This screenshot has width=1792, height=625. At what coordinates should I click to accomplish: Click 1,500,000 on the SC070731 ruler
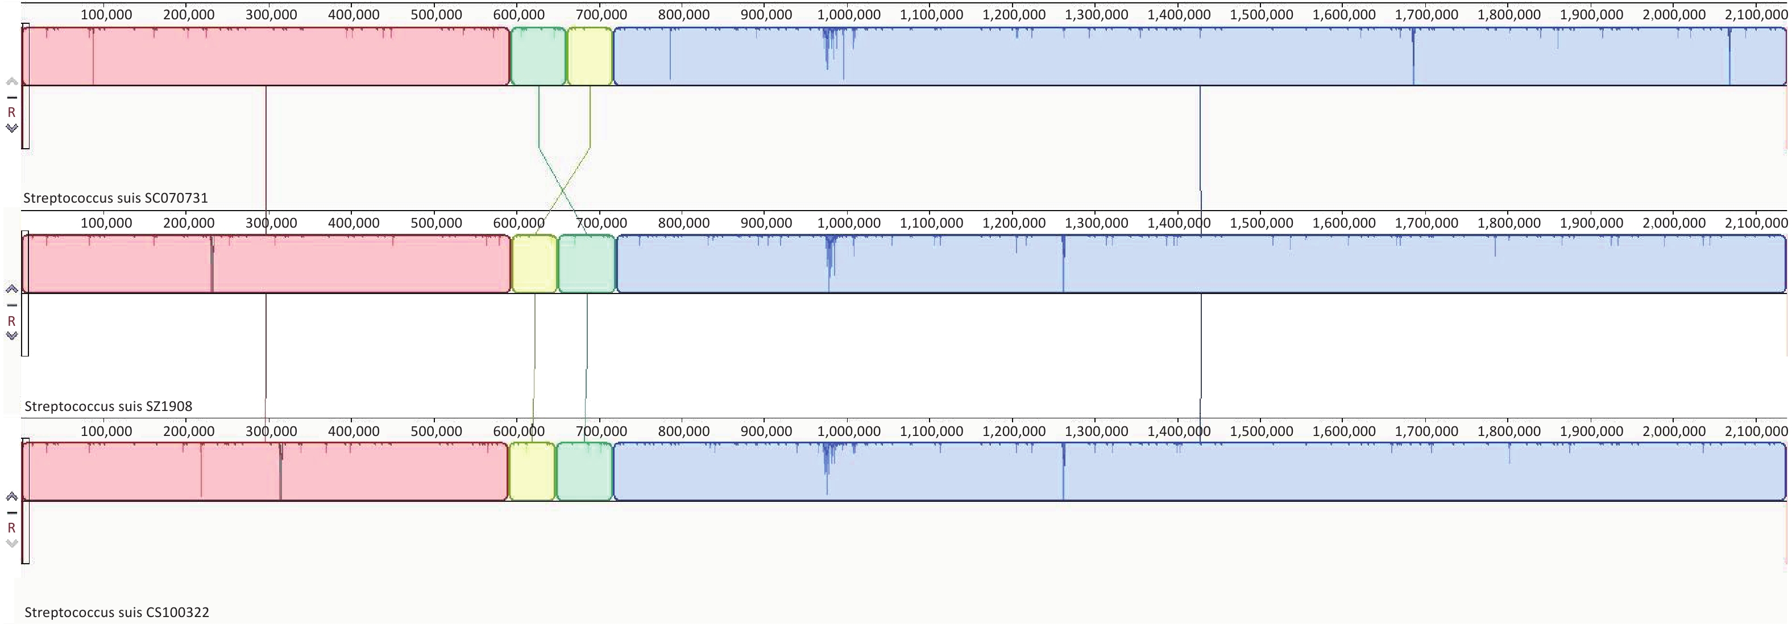(x=1261, y=15)
